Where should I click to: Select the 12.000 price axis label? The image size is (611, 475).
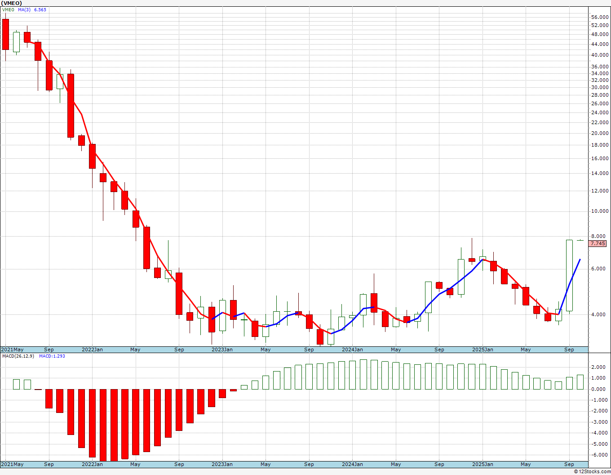tap(600, 191)
